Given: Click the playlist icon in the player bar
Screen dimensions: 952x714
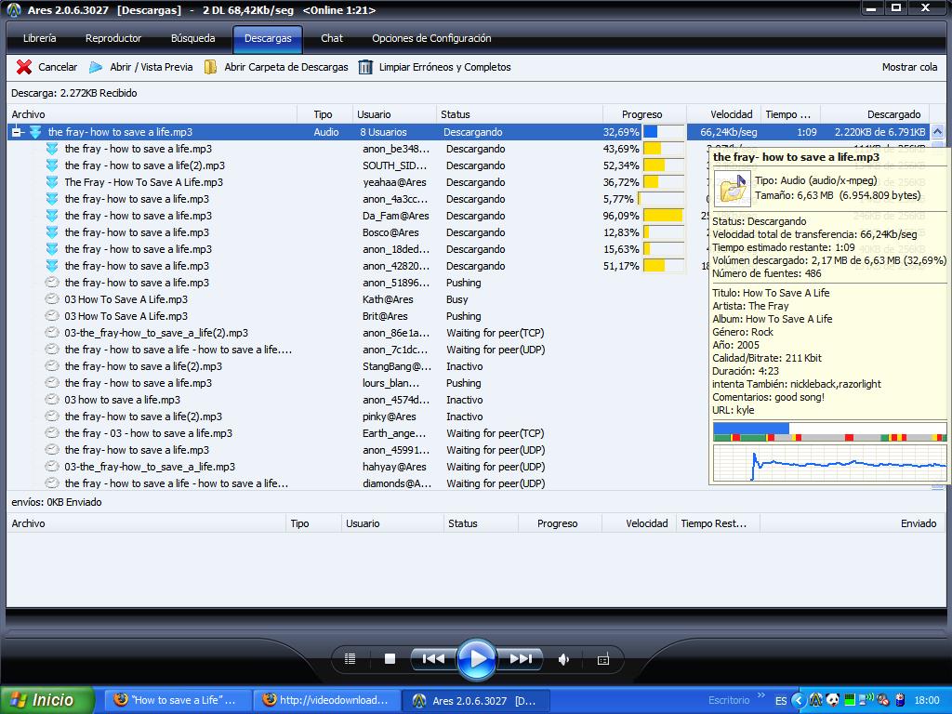Looking at the screenshot, I should point(350,659).
